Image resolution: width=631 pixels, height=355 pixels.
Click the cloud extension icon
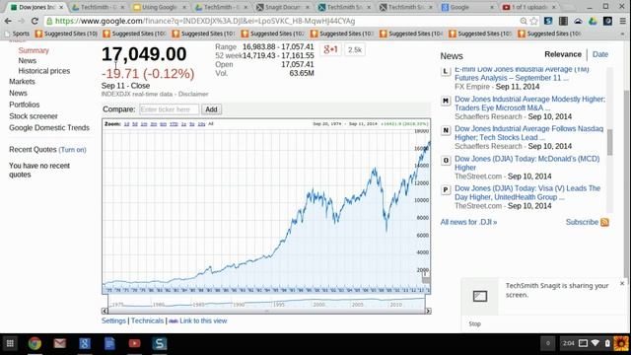(578, 21)
